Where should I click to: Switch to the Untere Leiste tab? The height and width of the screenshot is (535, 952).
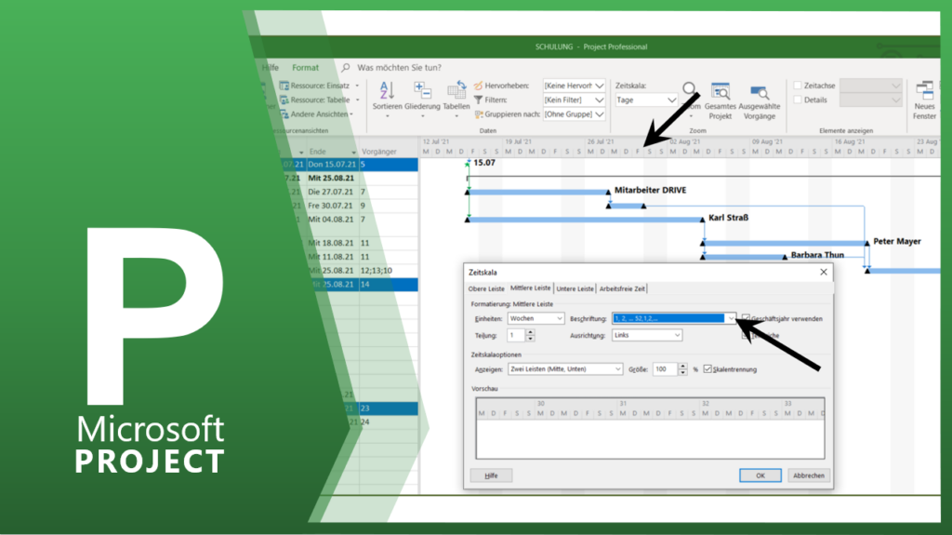coord(575,288)
